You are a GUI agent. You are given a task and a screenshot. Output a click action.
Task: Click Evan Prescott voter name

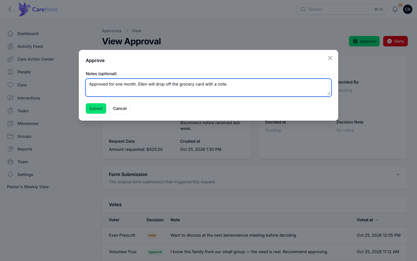[x=122, y=235]
